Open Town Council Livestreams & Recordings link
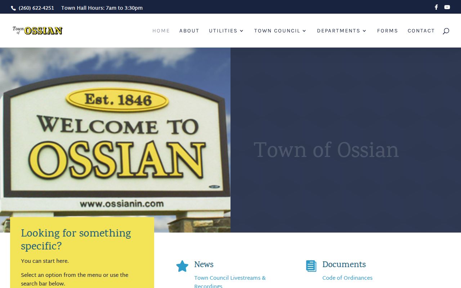This screenshot has height=288, width=461. (230, 282)
